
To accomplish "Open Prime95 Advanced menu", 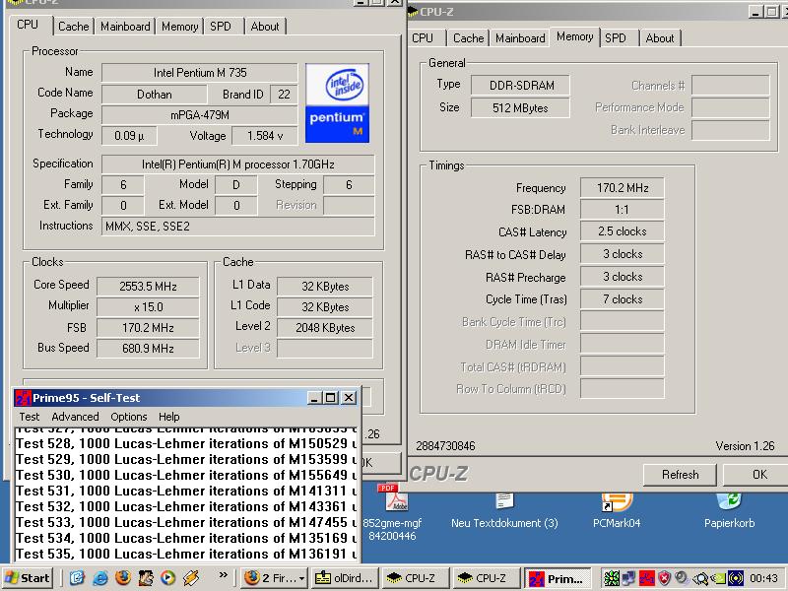I will pos(75,417).
